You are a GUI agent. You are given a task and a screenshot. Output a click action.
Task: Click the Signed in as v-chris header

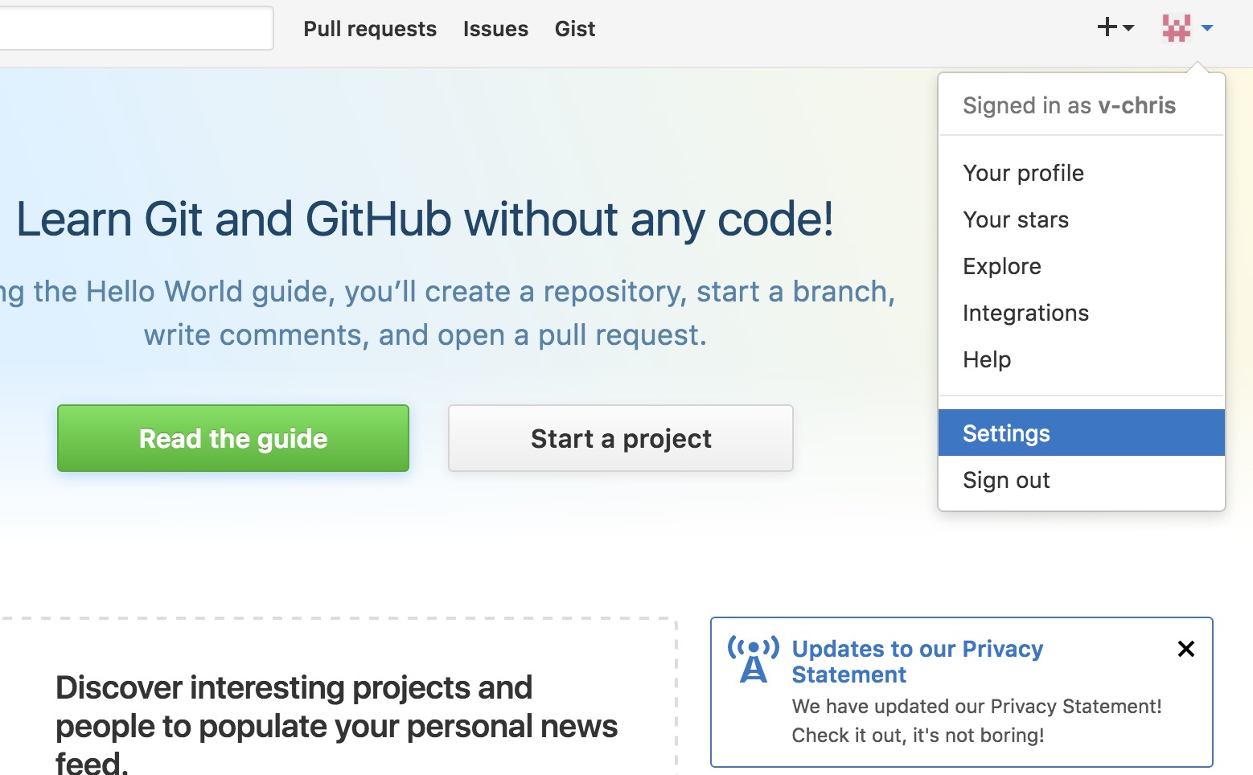click(x=1069, y=105)
